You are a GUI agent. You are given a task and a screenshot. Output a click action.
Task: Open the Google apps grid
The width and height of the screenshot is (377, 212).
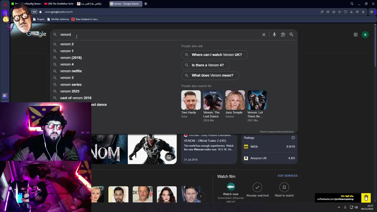click(x=355, y=34)
